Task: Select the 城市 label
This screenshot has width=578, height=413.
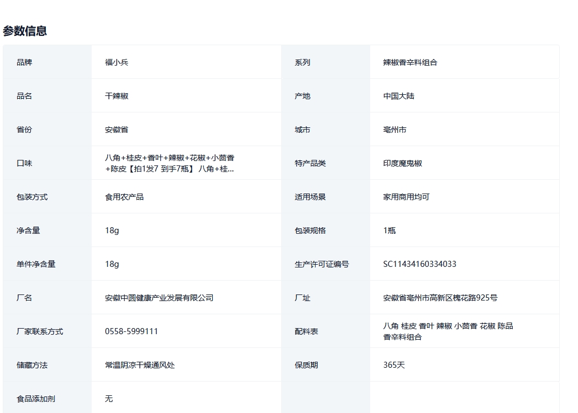Action: pos(302,130)
